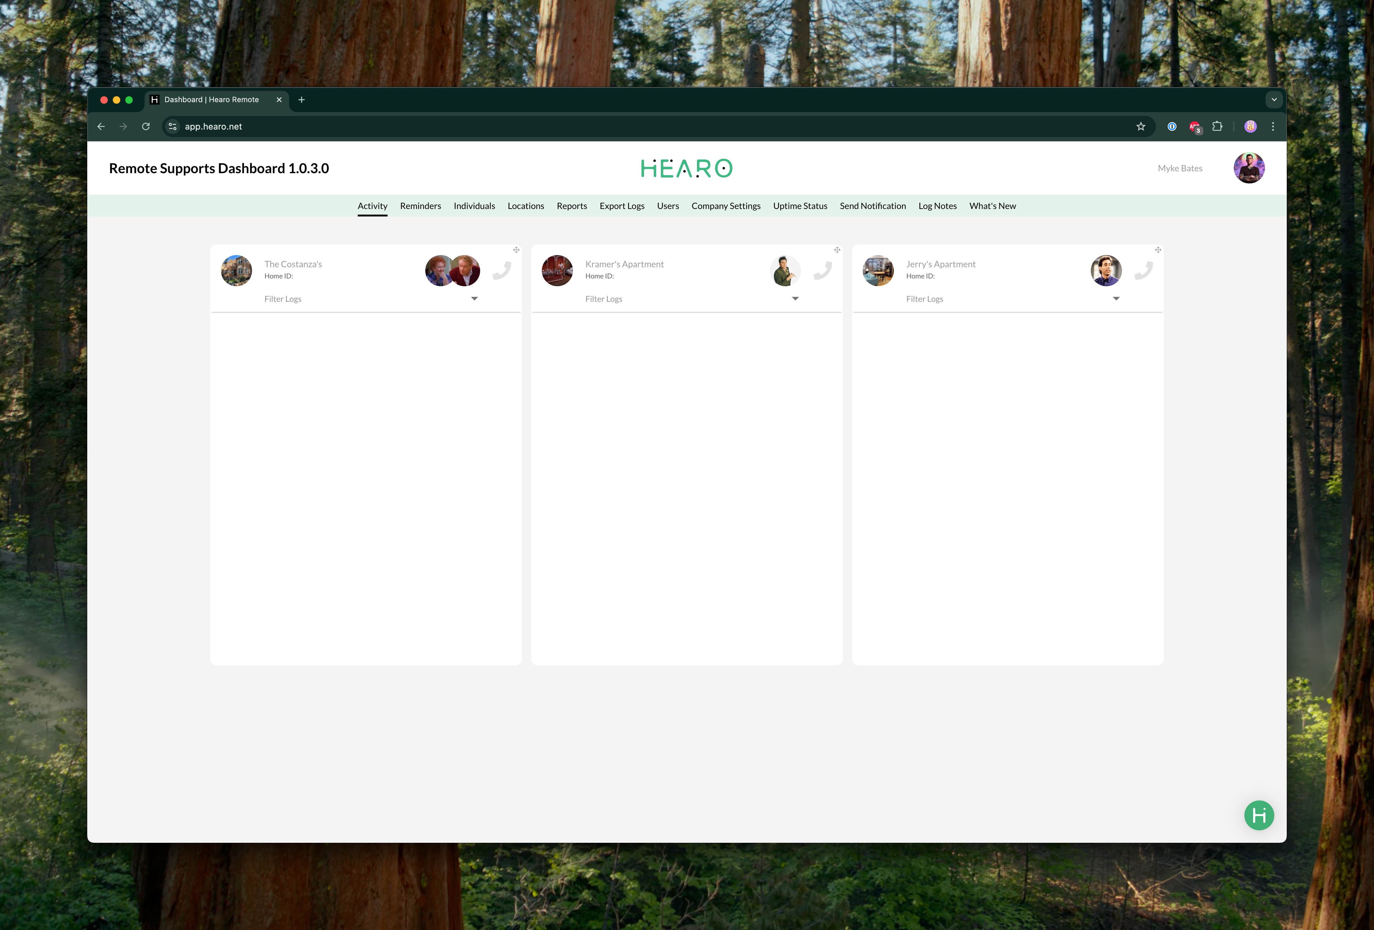The width and height of the screenshot is (1374, 930).
Task: Expand The Costanza's Filter Logs dropdown
Action: click(474, 299)
